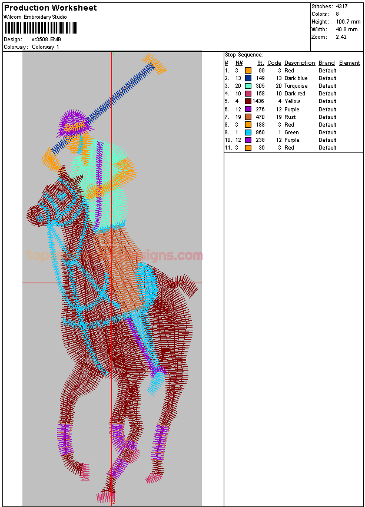Screen dimensions: 365x507
Task: Click the Production Worksheet title
Action: coord(50,8)
